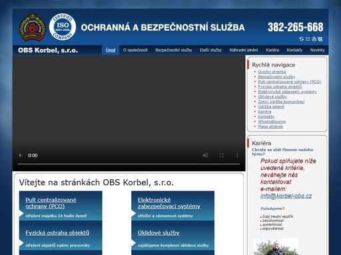
Task: Open Whistleblowing link
Action: tap(272, 122)
